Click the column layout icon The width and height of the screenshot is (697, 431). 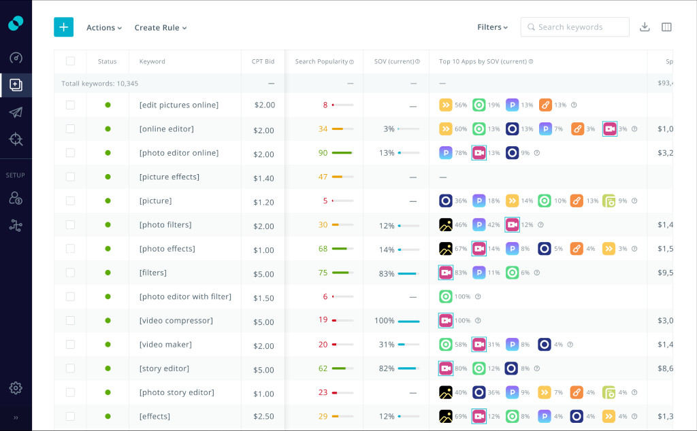point(666,27)
